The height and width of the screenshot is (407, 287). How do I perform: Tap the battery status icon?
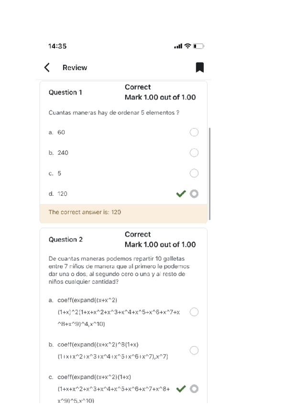click(x=200, y=47)
